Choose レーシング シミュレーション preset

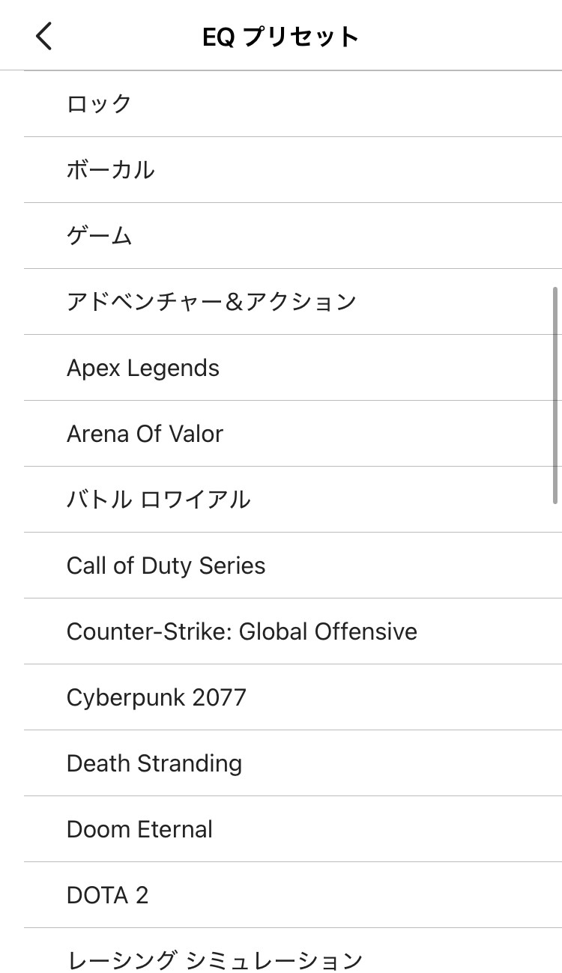point(214,960)
